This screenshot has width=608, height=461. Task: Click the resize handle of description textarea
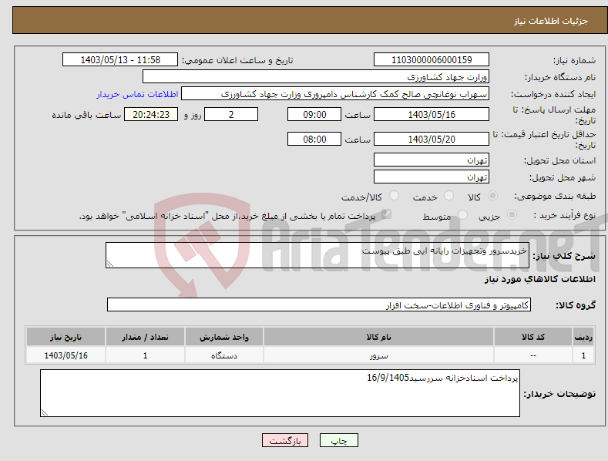point(110,264)
